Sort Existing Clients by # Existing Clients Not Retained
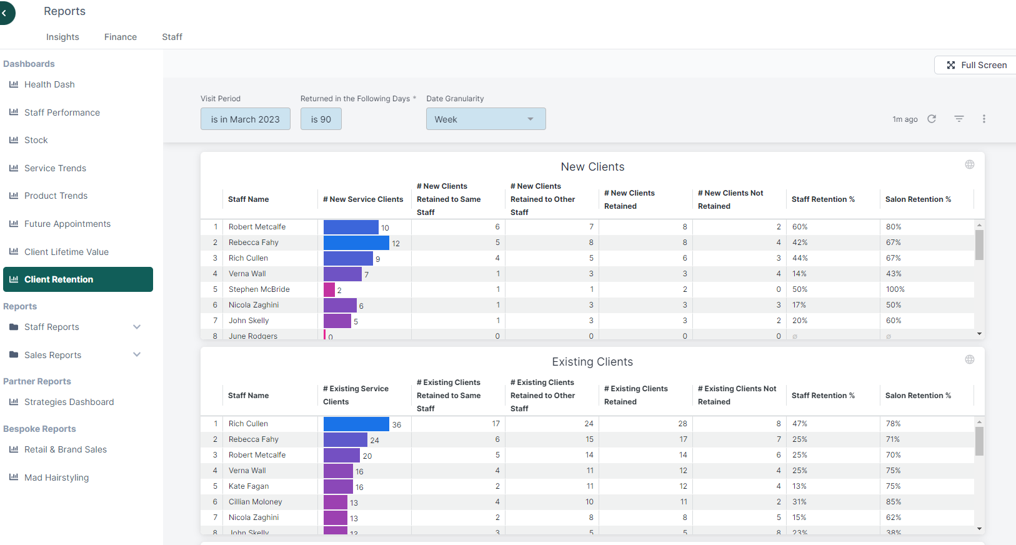The height and width of the screenshot is (545, 1016). point(737,395)
